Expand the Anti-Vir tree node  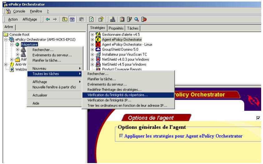click(6, 65)
